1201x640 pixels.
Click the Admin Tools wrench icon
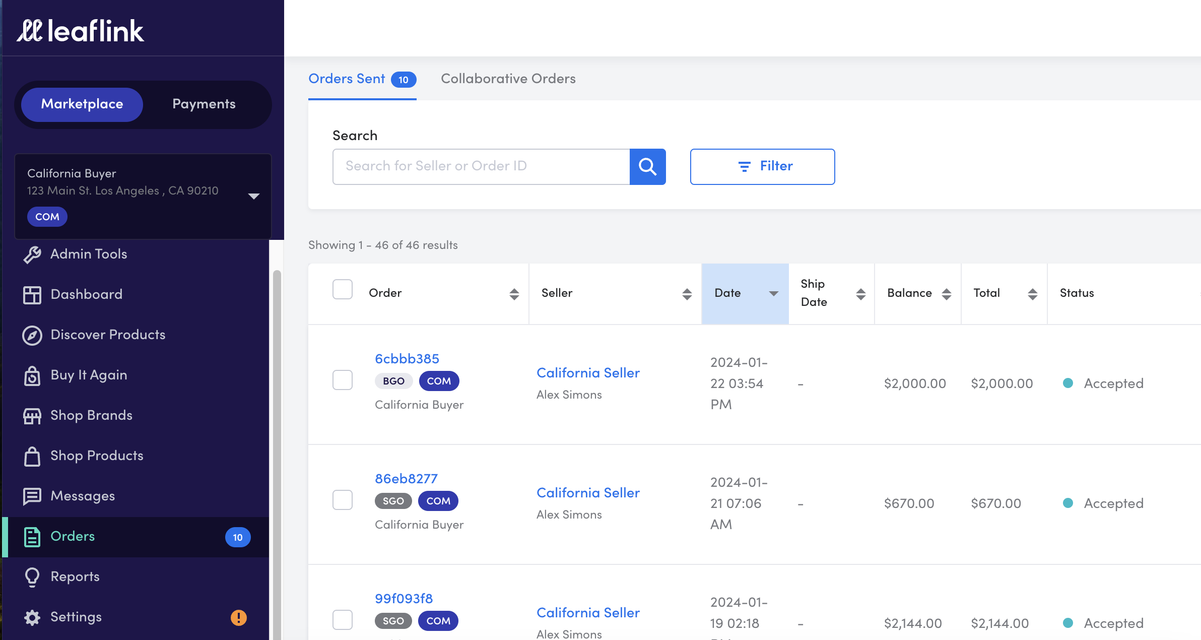click(x=32, y=254)
